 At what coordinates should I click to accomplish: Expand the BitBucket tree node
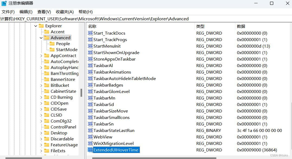[41, 85]
